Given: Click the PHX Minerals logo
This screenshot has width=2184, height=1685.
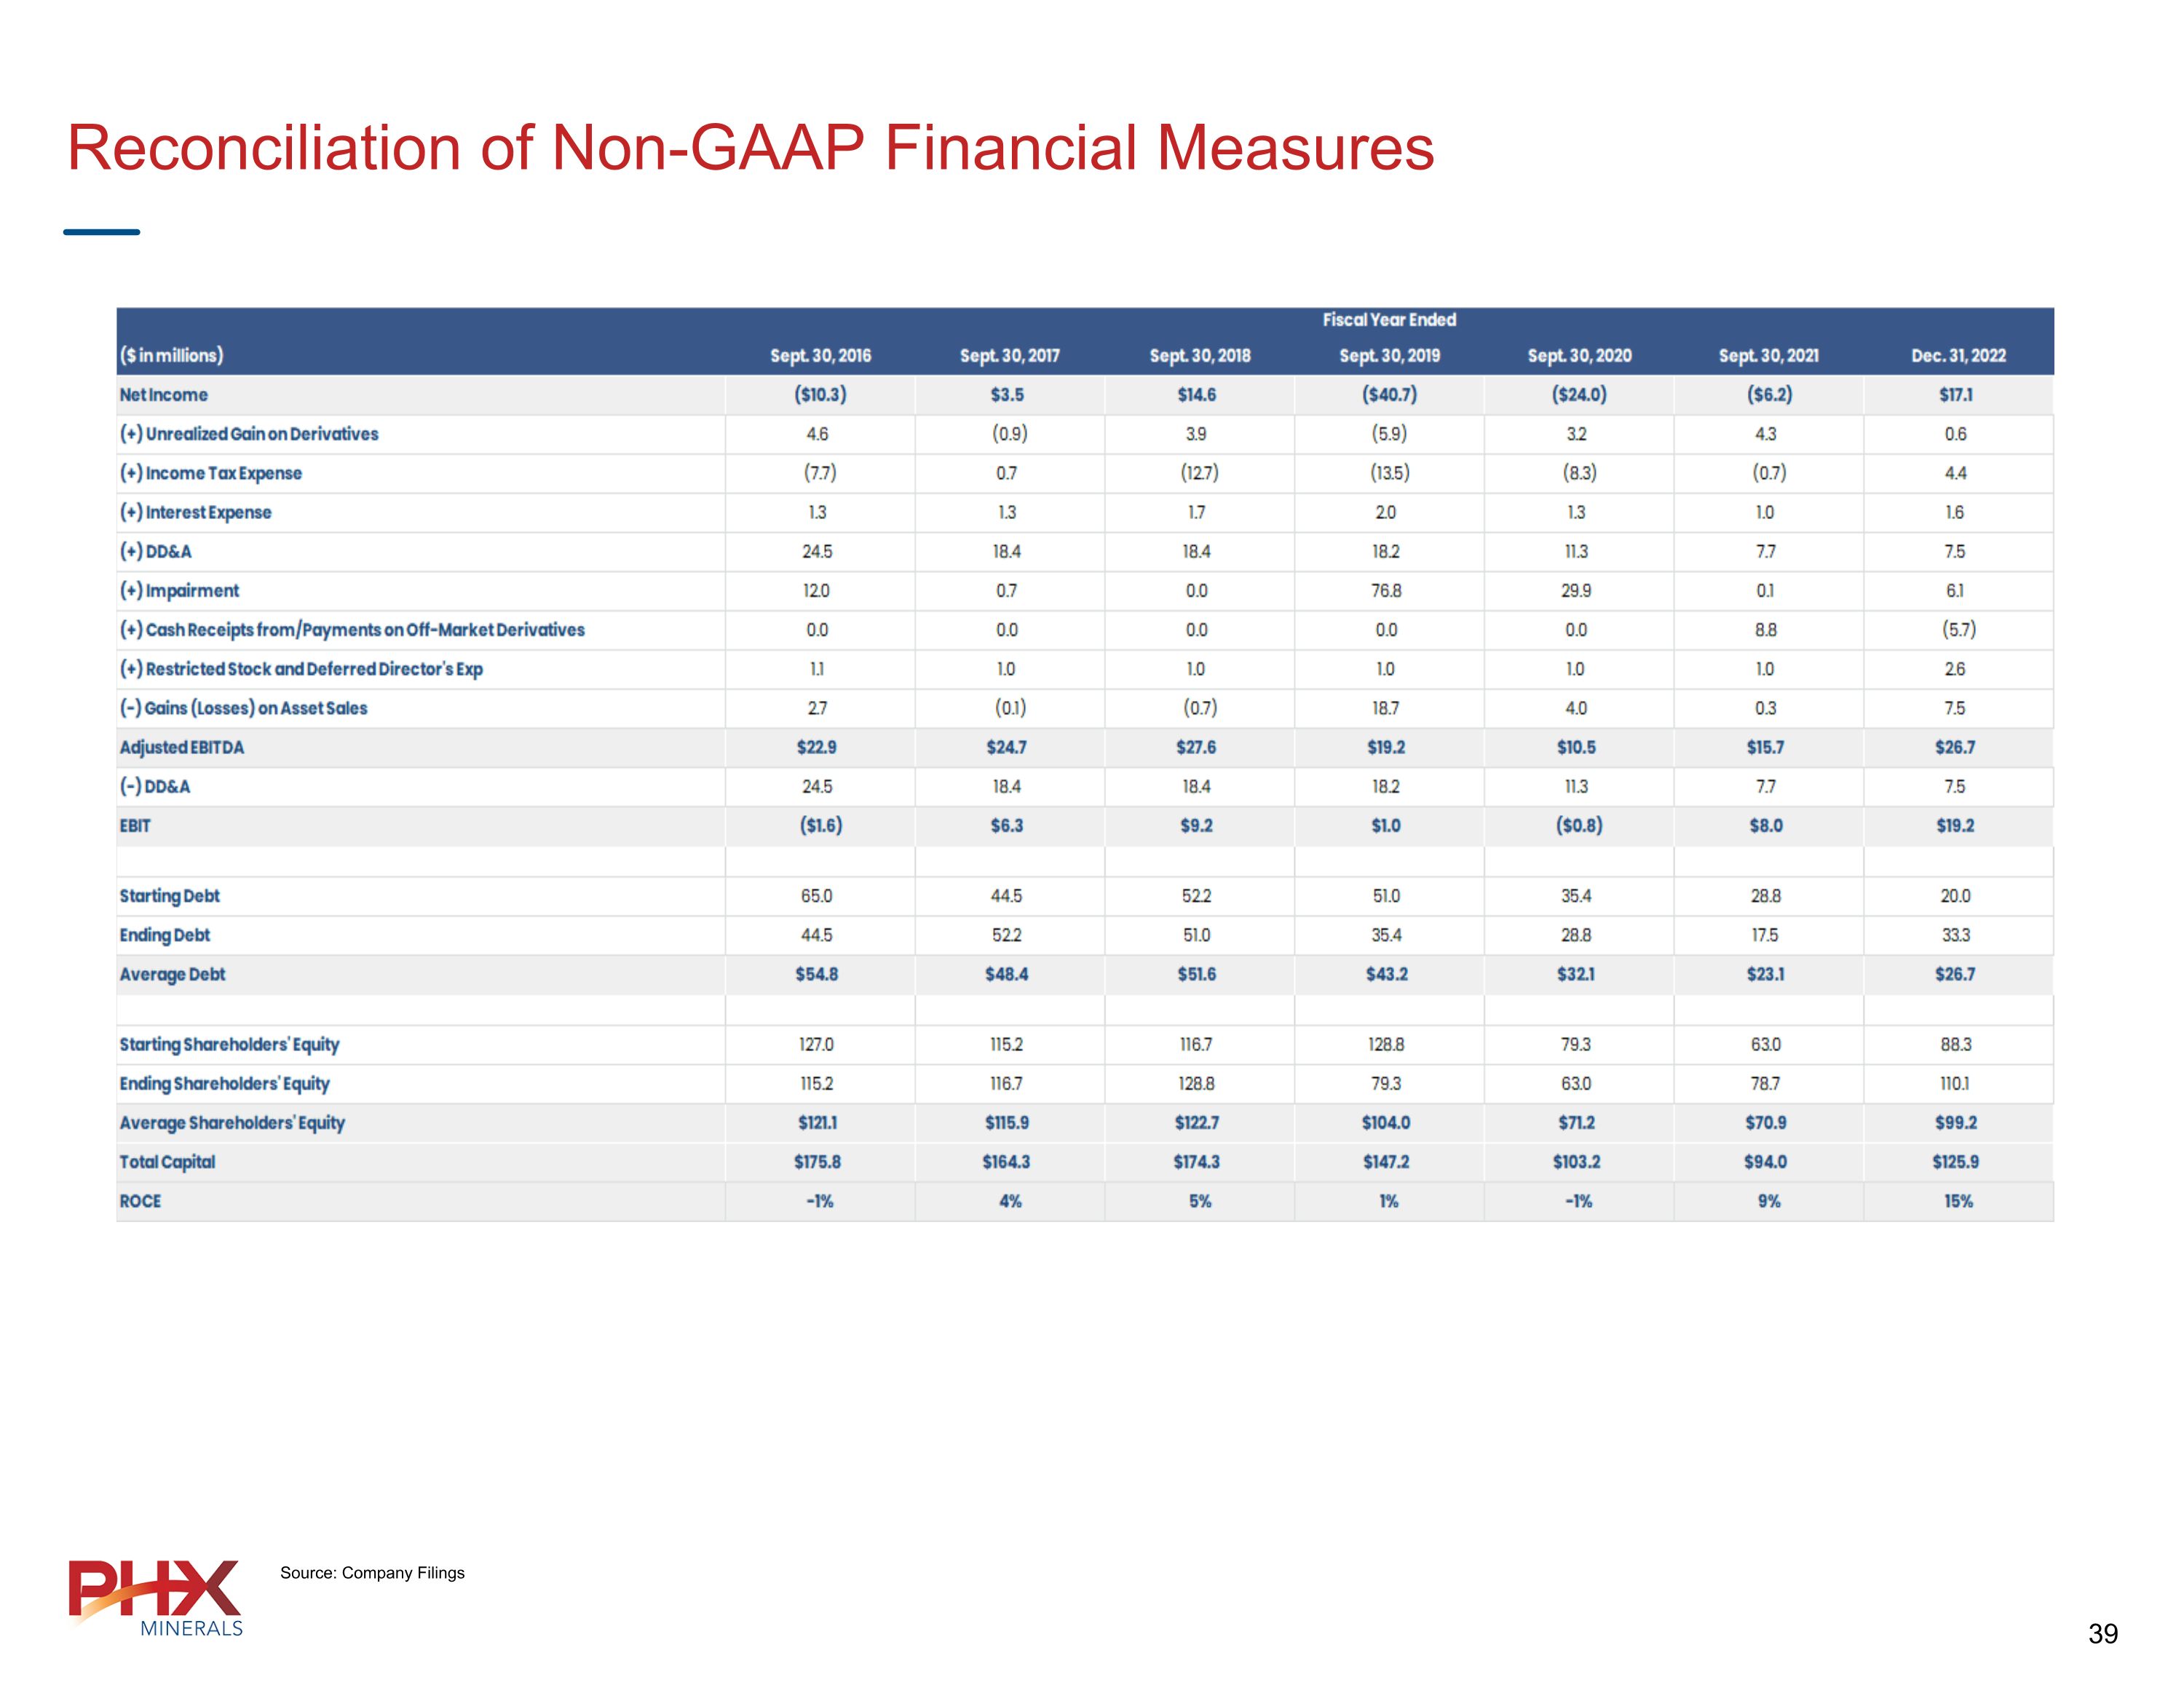Looking at the screenshot, I should click(x=156, y=1596).
